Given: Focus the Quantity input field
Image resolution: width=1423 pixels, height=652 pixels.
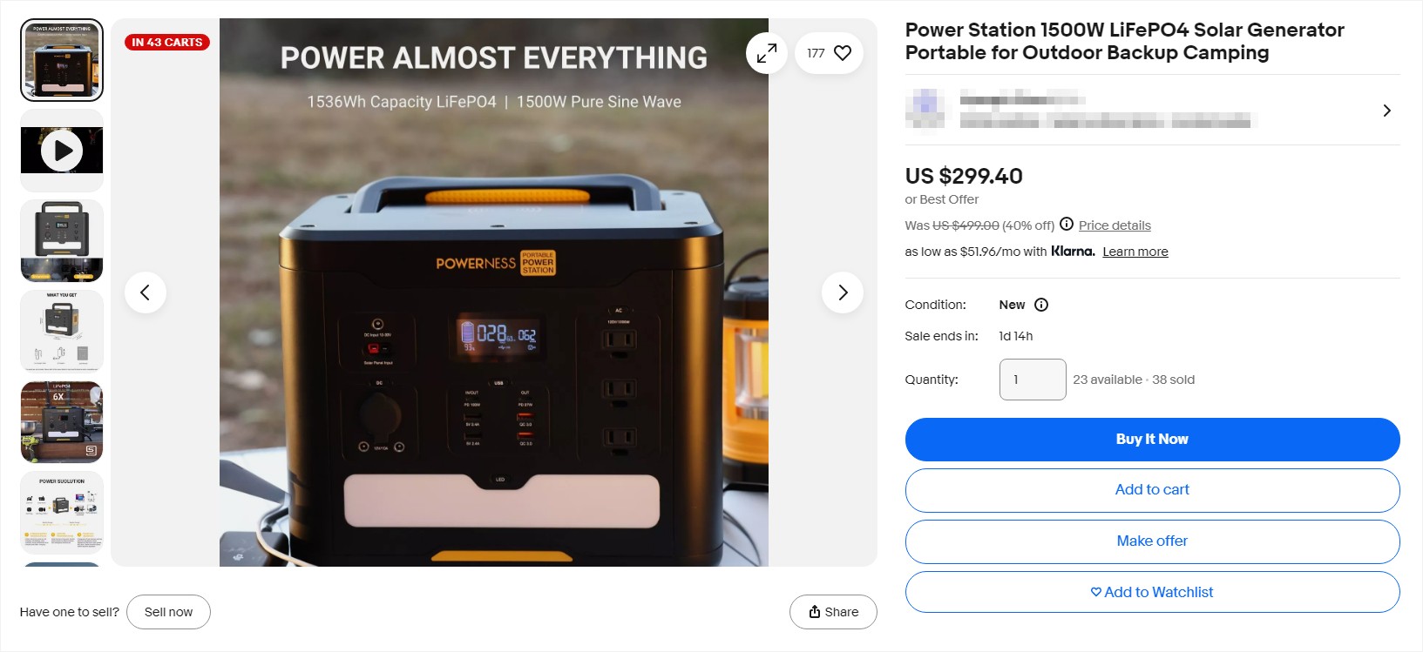Looking at the screenshot, I should pos(1033,380).
